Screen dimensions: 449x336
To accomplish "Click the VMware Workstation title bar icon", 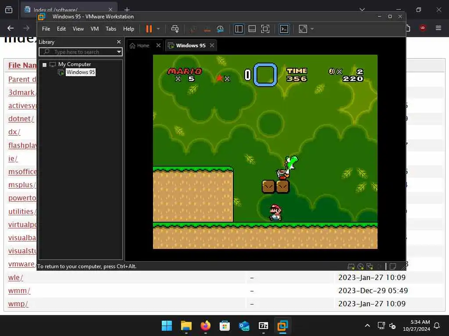I will click(x=42, y=17).
